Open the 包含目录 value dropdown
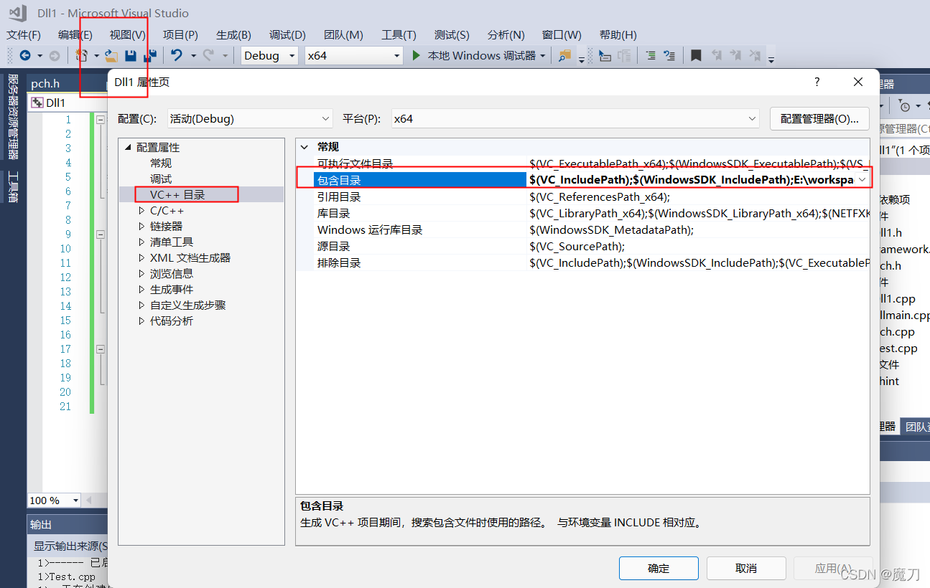 (862, 179)
